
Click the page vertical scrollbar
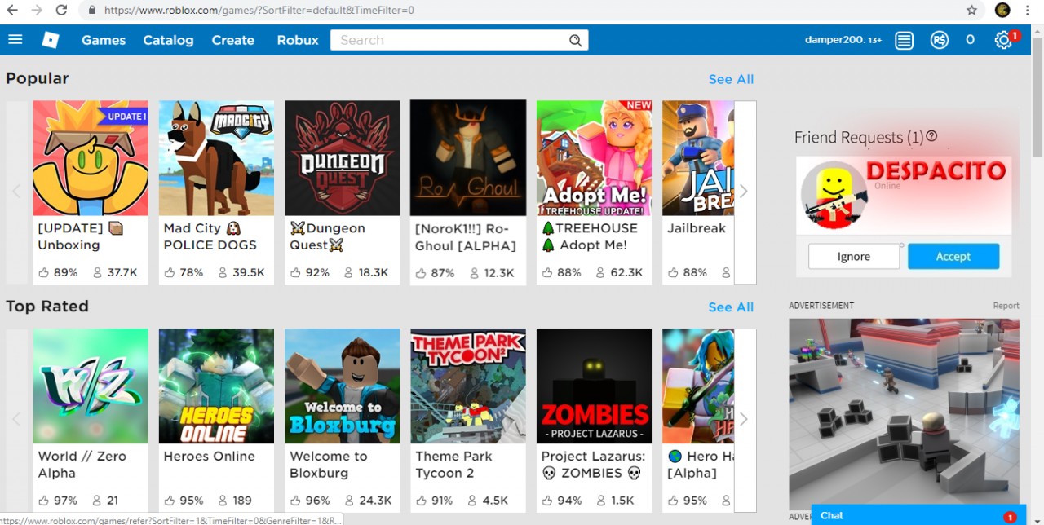click(1037, 98)
